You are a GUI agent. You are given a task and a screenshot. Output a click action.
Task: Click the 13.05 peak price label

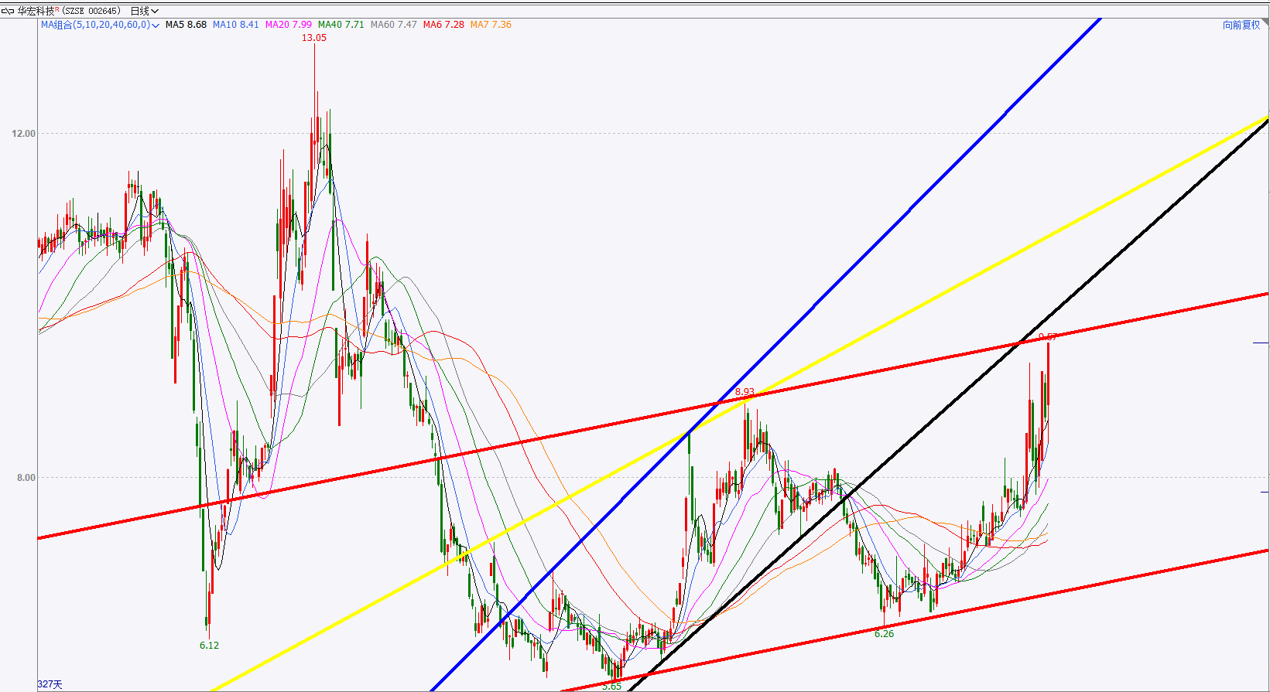click(314, 38)
